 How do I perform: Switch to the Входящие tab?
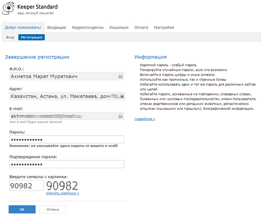57,27
